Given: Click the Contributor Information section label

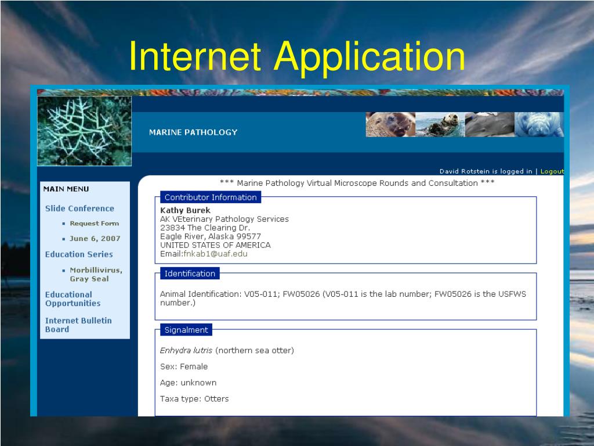Looking at the screenshot, I should click(x=210, y=197).
